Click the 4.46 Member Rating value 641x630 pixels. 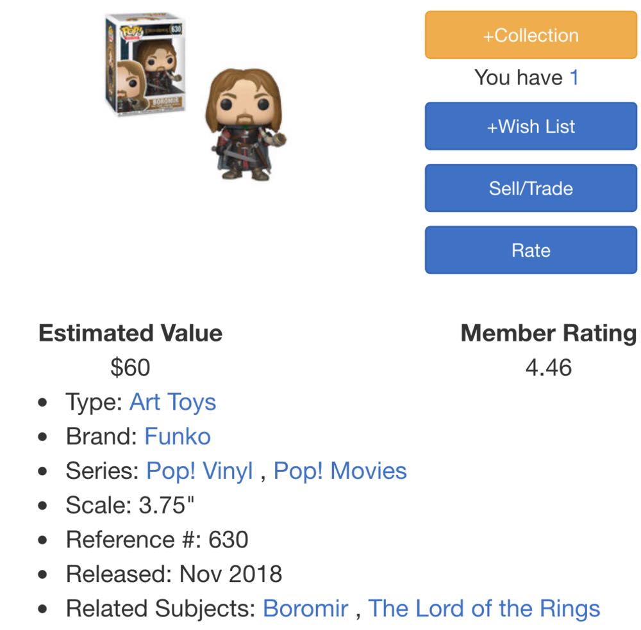547,367
